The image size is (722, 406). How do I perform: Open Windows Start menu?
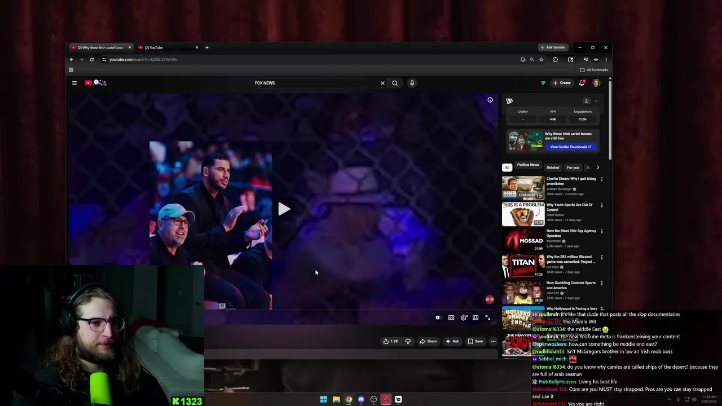[x=324, y=399]
